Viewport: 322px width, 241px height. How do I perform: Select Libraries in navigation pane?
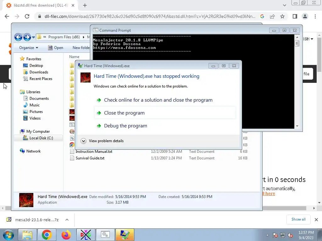33,92
